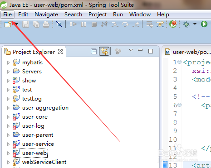Expand the user-service project
This screenshot has height=168, width=211.
pos(8,144)
